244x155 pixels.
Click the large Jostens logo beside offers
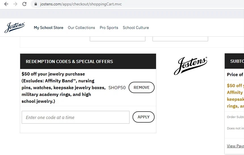(x=190, y=66)
